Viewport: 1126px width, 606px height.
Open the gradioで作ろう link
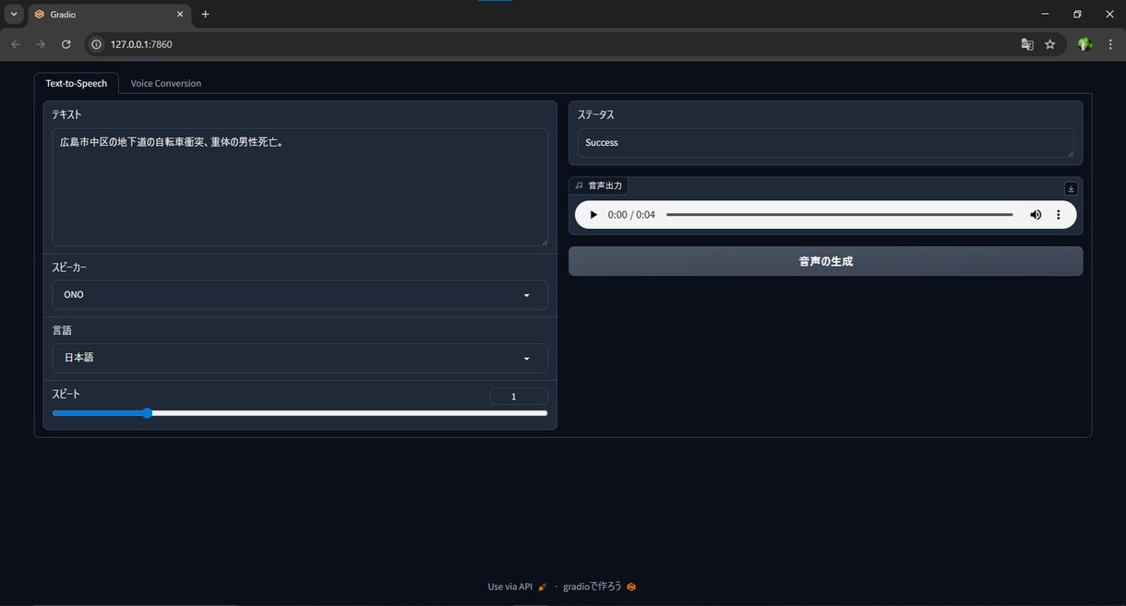[x=600, y=587]
